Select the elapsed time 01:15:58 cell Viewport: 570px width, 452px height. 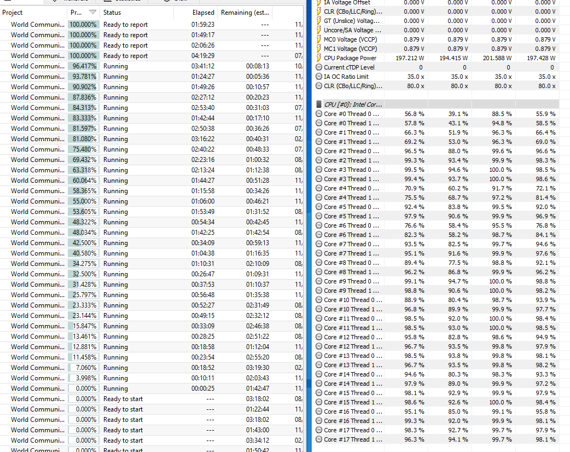coord(203,191)
